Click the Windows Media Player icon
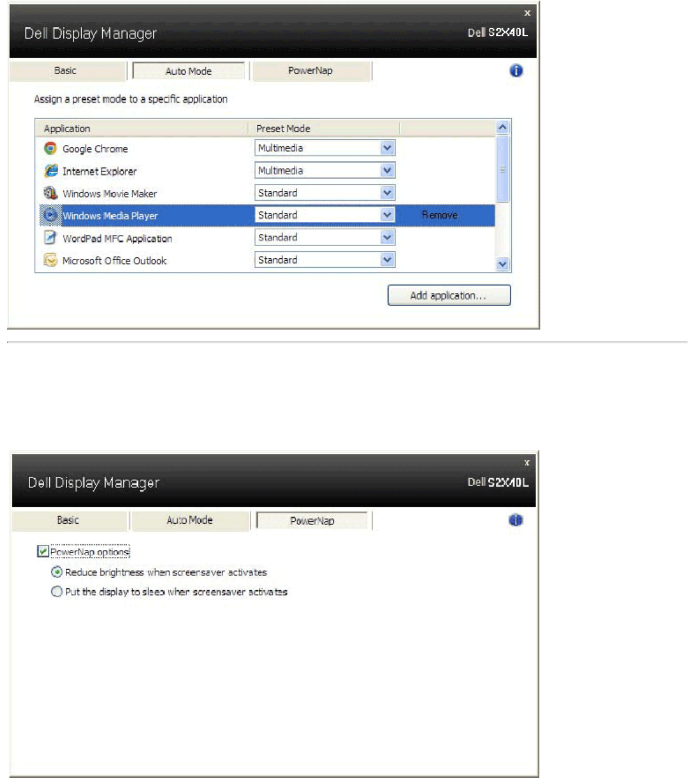The image size is (695, 778). tap(50, 215)
